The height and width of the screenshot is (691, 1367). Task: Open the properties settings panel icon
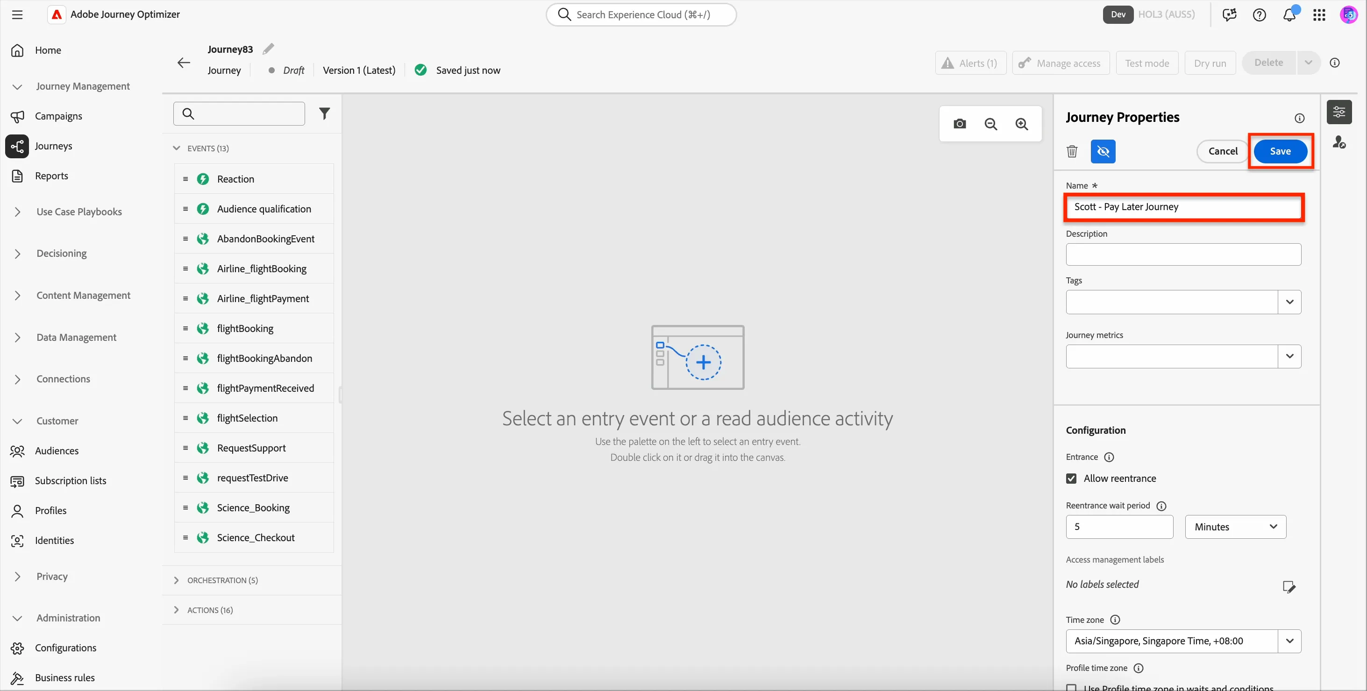tap(1339, 112)
